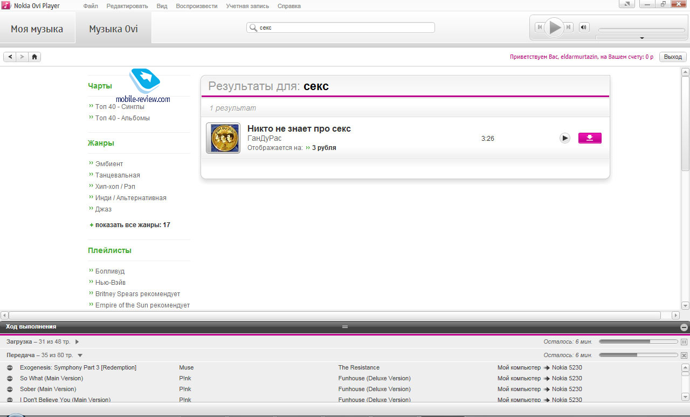Switch to the Моя музыка tab
The height and width of the screenshot is (417, 690).
click(x=37, y=29)
